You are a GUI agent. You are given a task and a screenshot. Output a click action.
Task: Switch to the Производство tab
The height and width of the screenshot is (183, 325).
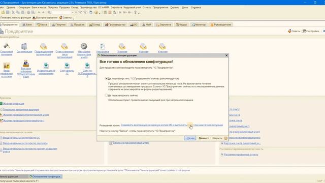tap(115, 25)
